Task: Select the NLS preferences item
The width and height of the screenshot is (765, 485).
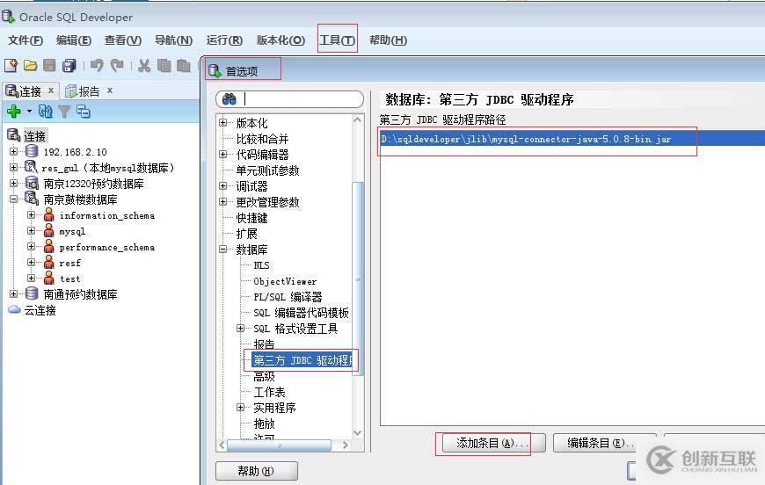Action: (261, 265)
